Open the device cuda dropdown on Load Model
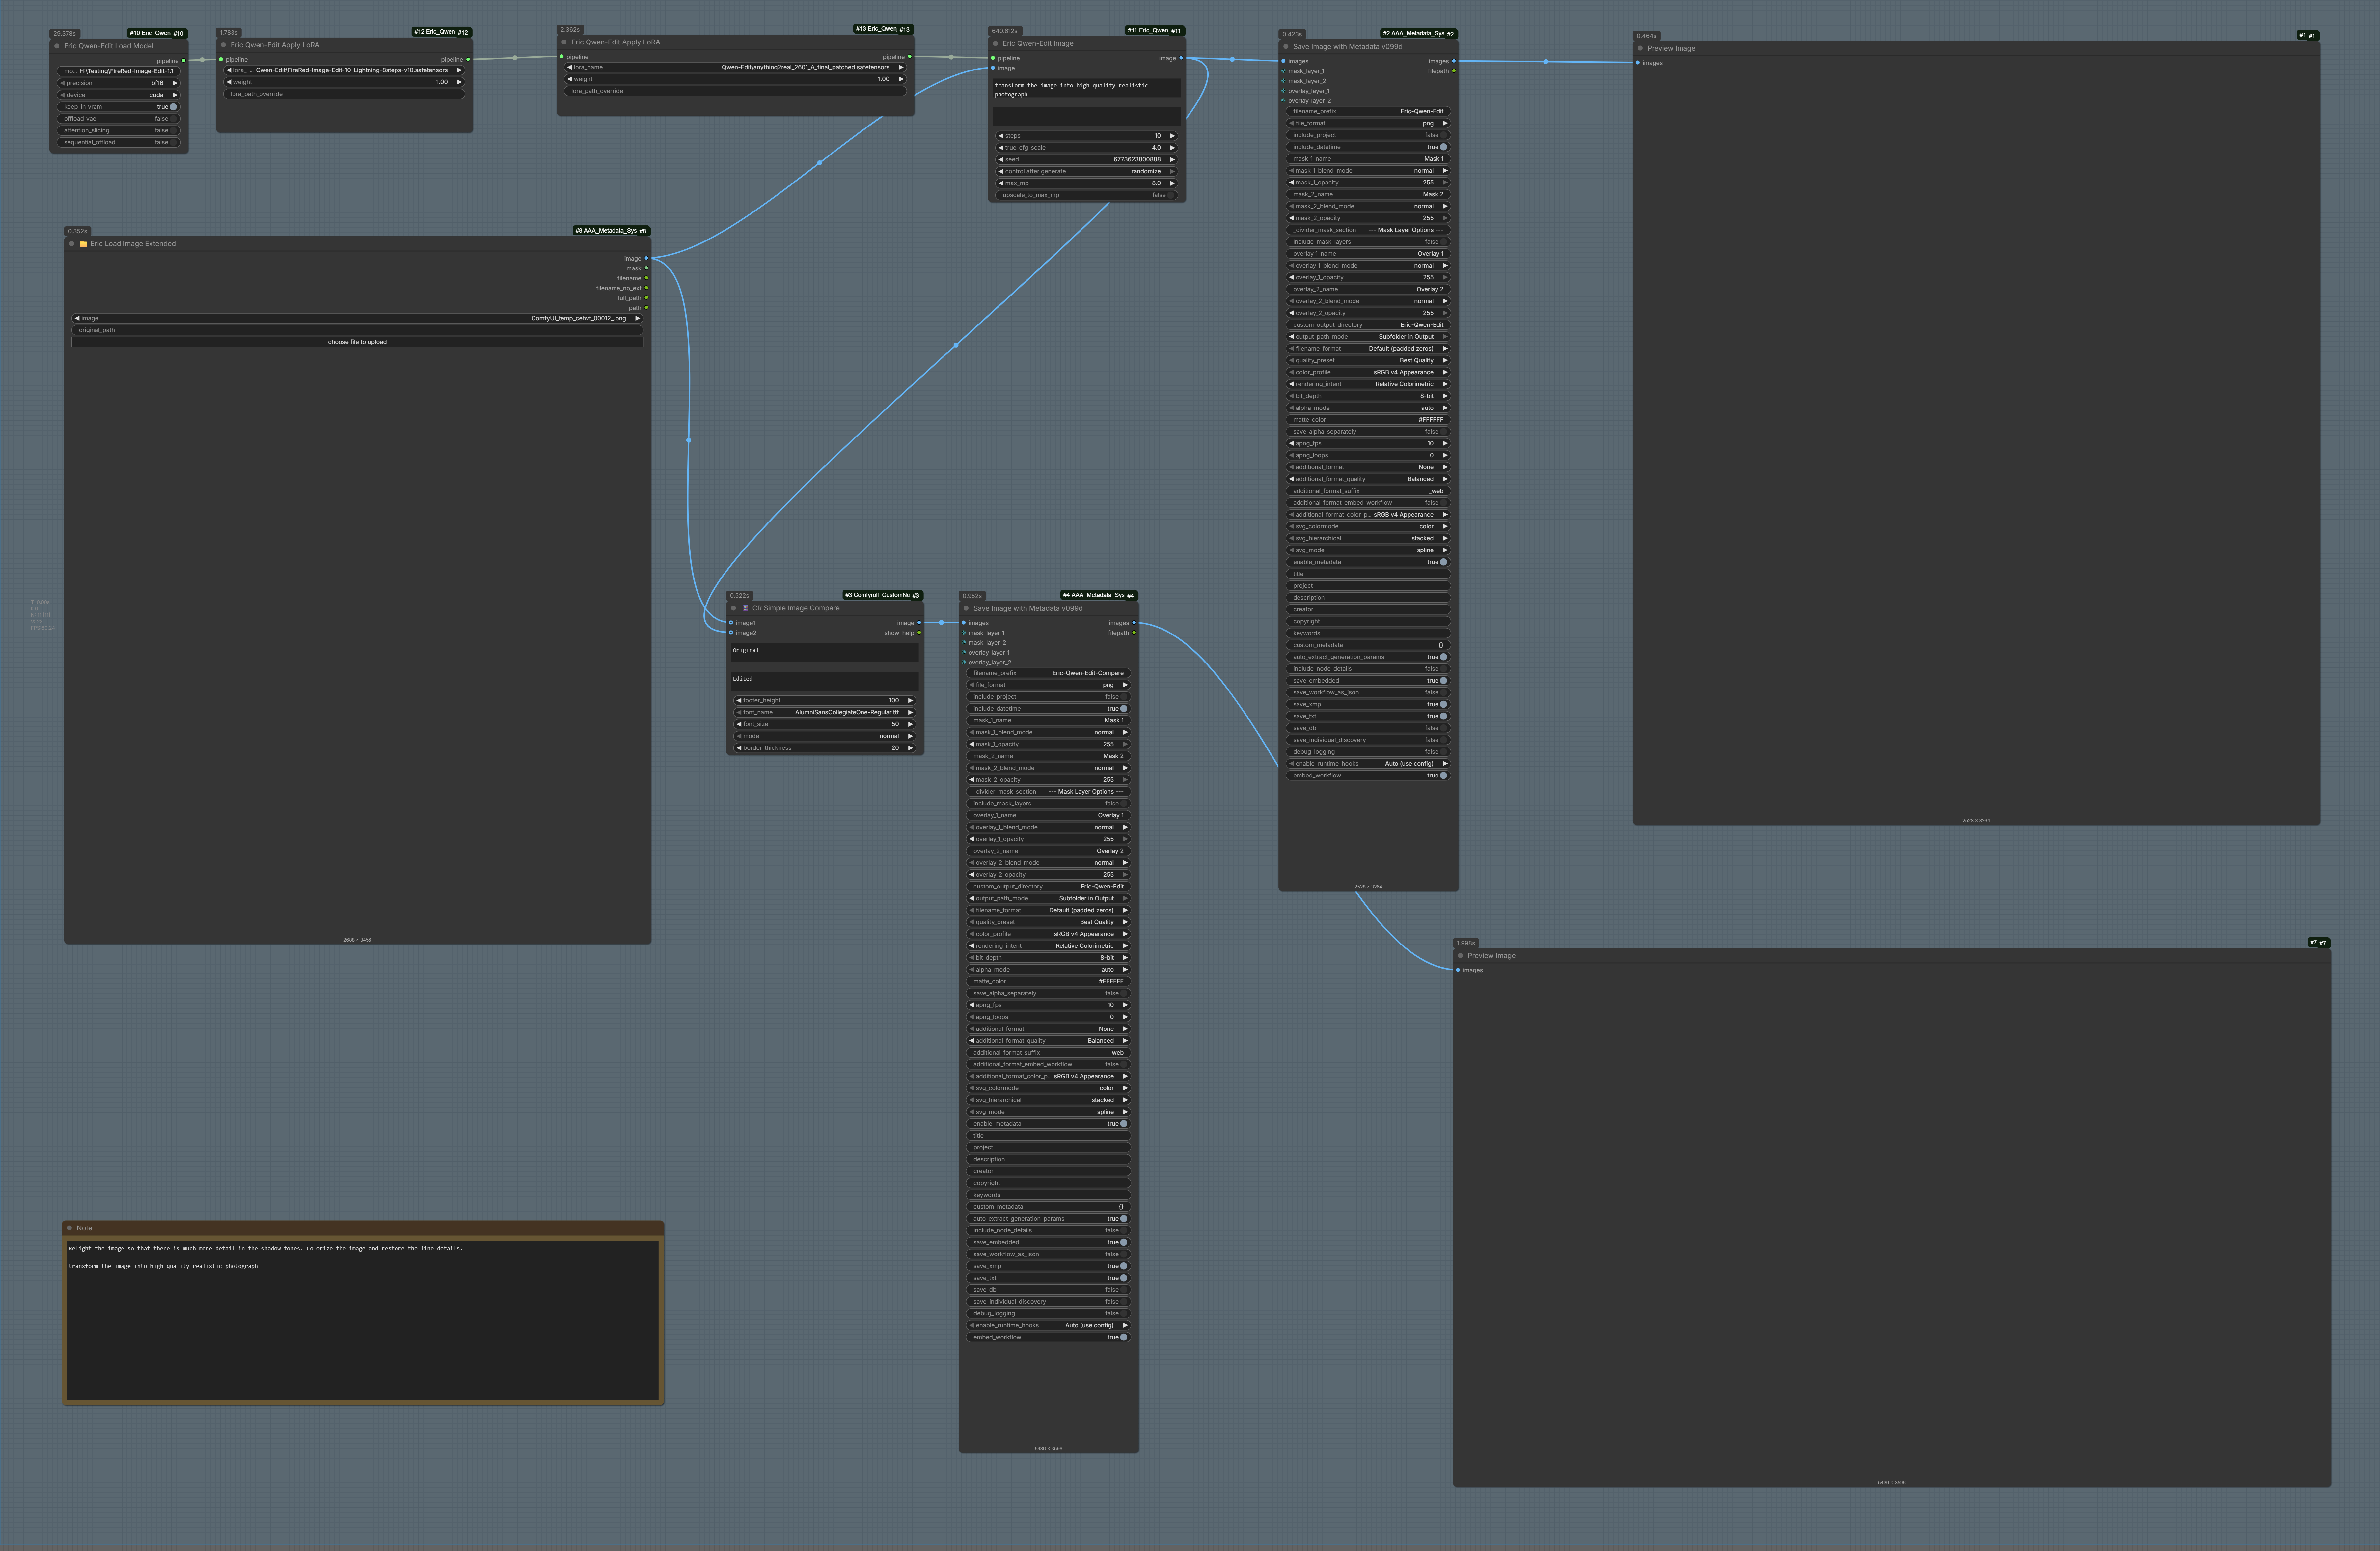 click(119, 95)
